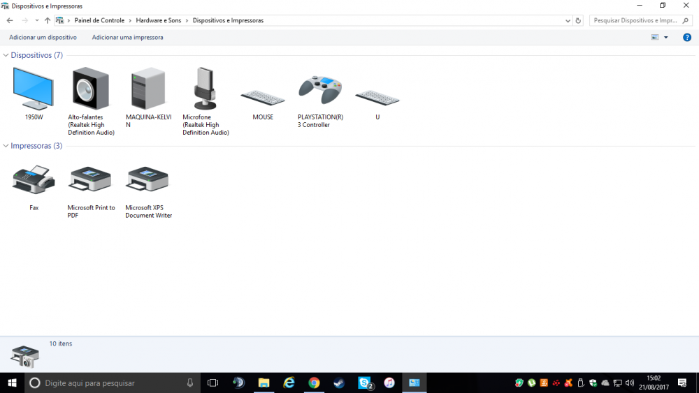The image size is (699, 393).
Task: Select the PLAYSTATION(R) 3 Controller device
Action: tap(320, 89)
